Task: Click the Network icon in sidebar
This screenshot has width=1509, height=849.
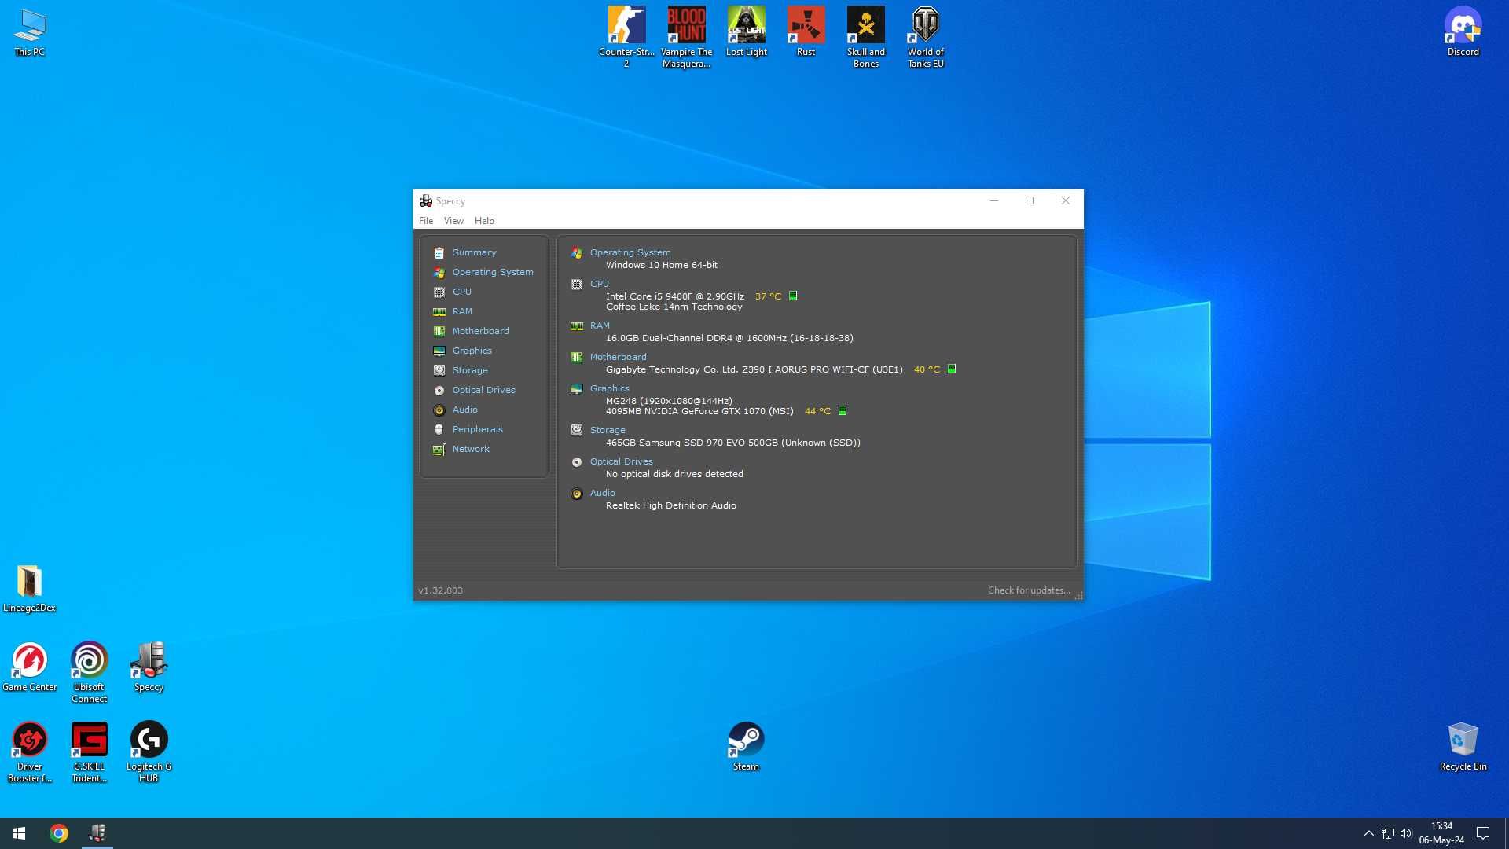Action: pyautogui.click(x=439, y=449)
